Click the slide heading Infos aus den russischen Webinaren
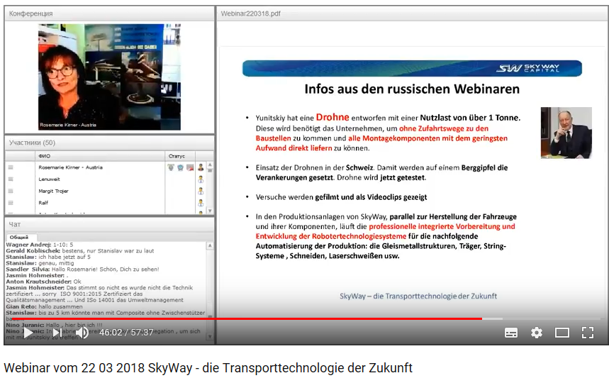Viewport: 609px width, 378px height. [x=412, y=89]
